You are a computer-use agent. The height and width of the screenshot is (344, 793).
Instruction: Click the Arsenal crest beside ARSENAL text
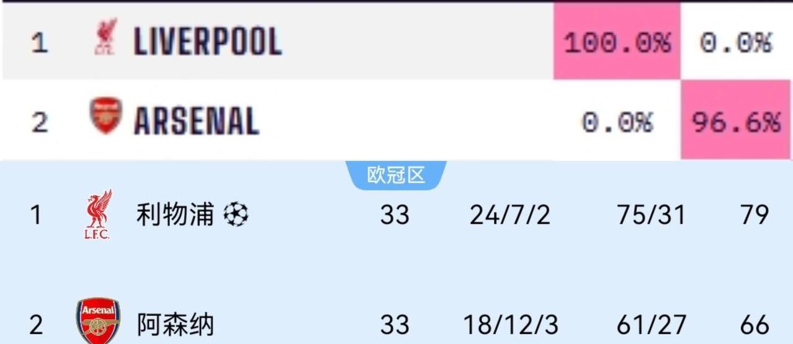point(105,115)
